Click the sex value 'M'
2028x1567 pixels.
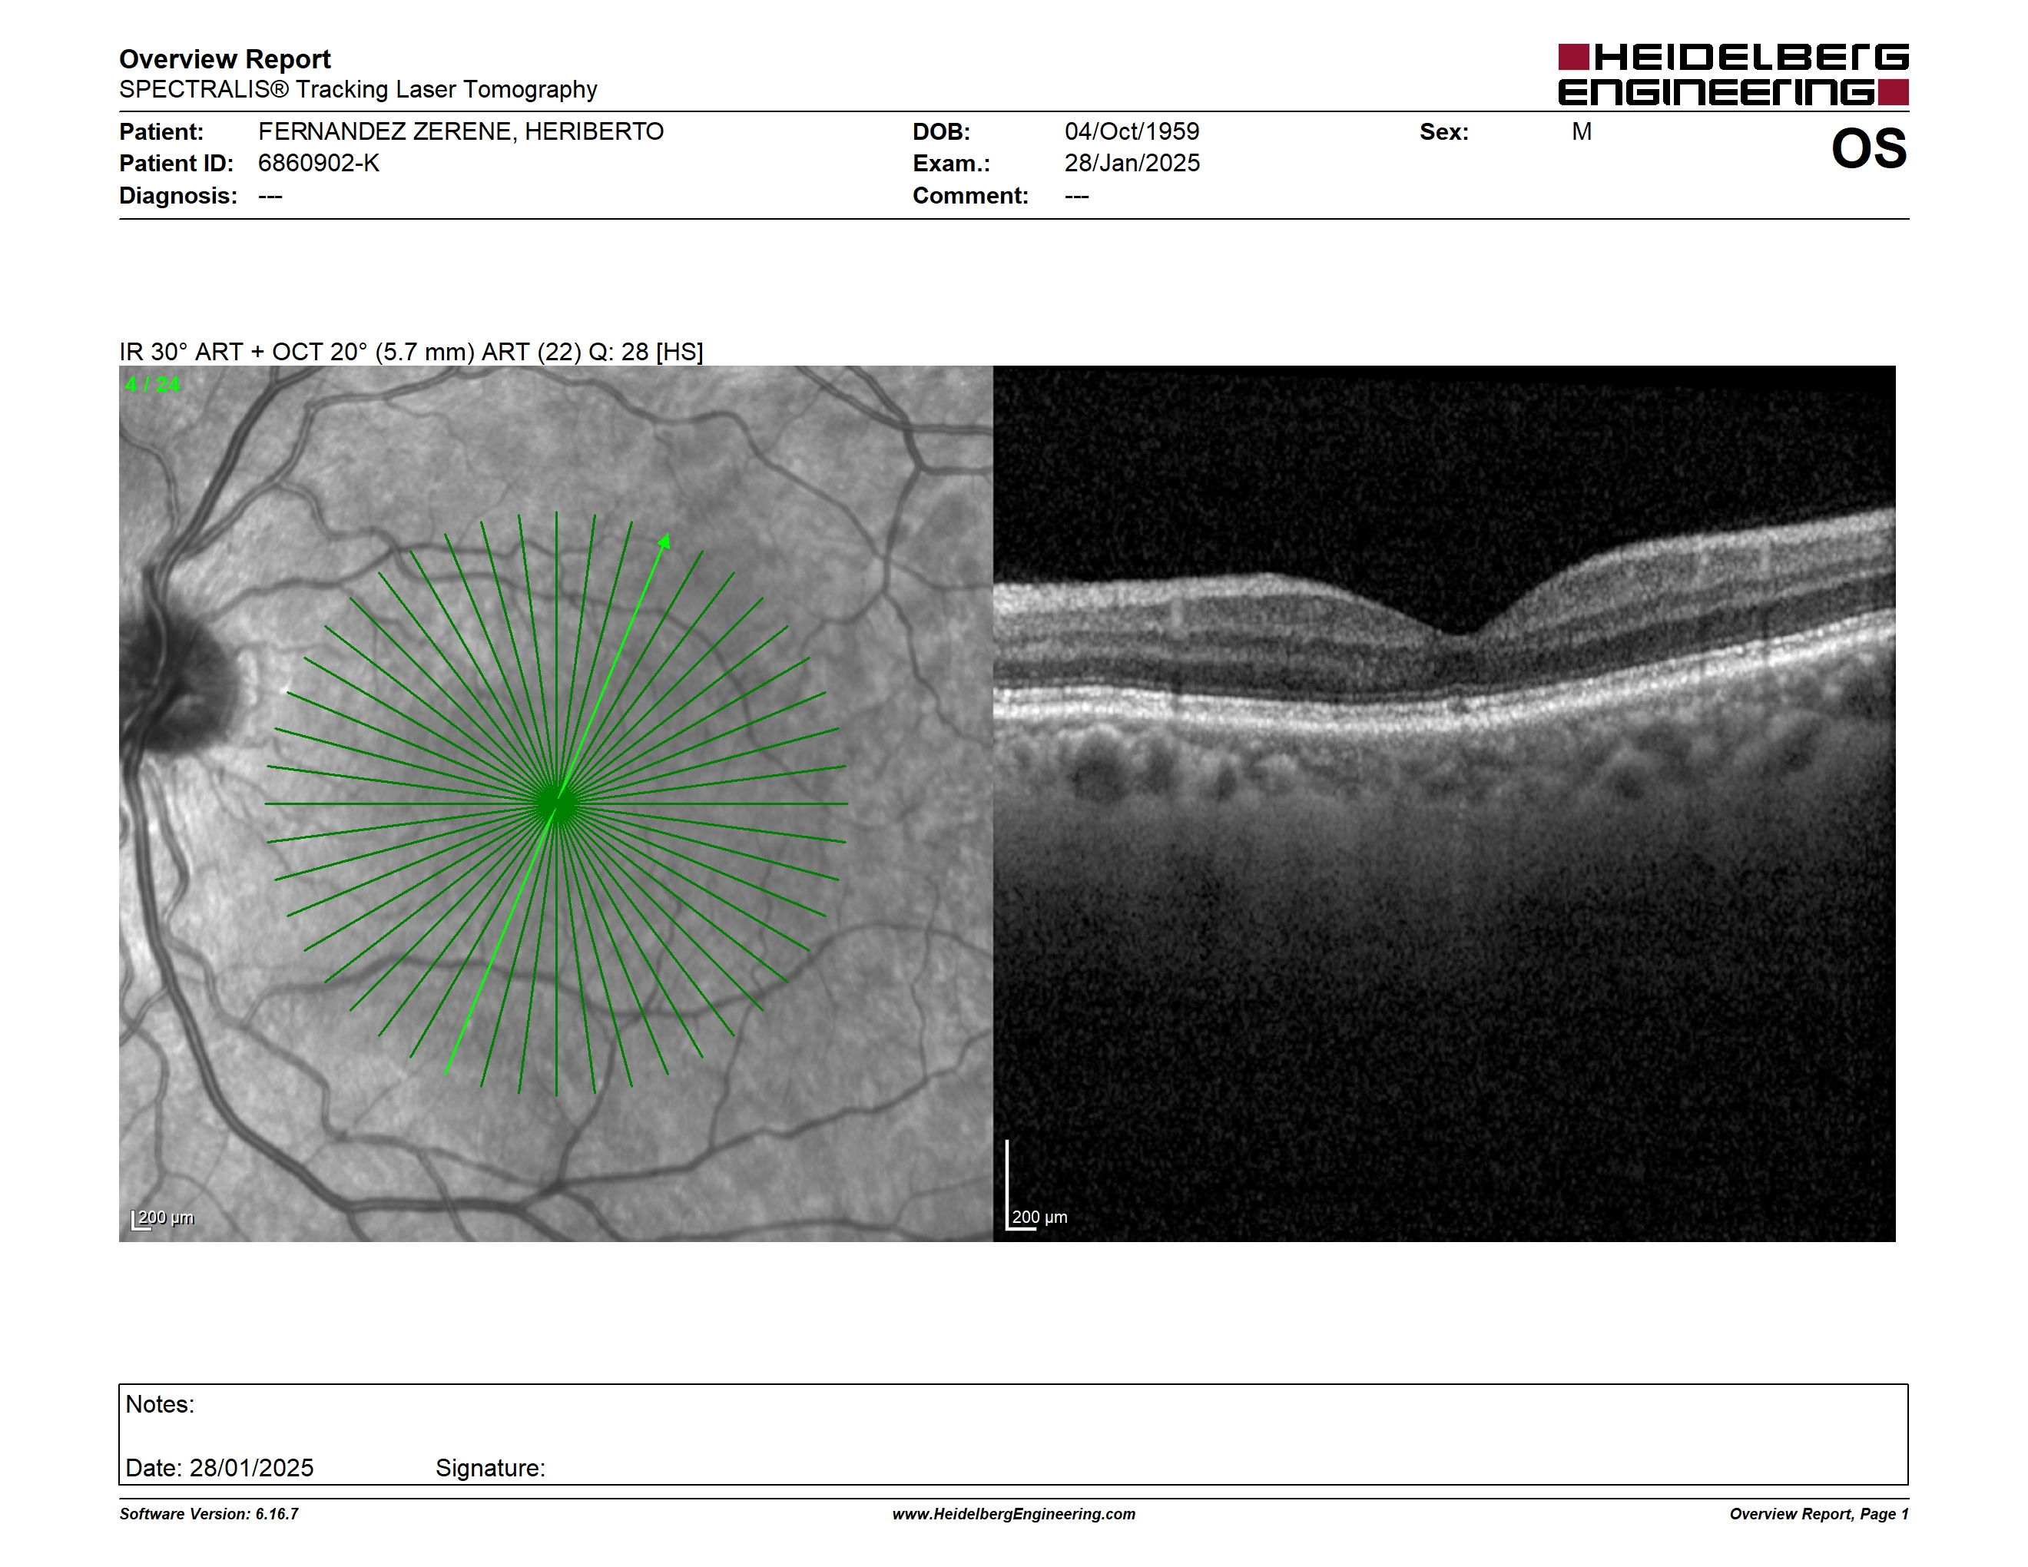click(x=1582, y=132)
